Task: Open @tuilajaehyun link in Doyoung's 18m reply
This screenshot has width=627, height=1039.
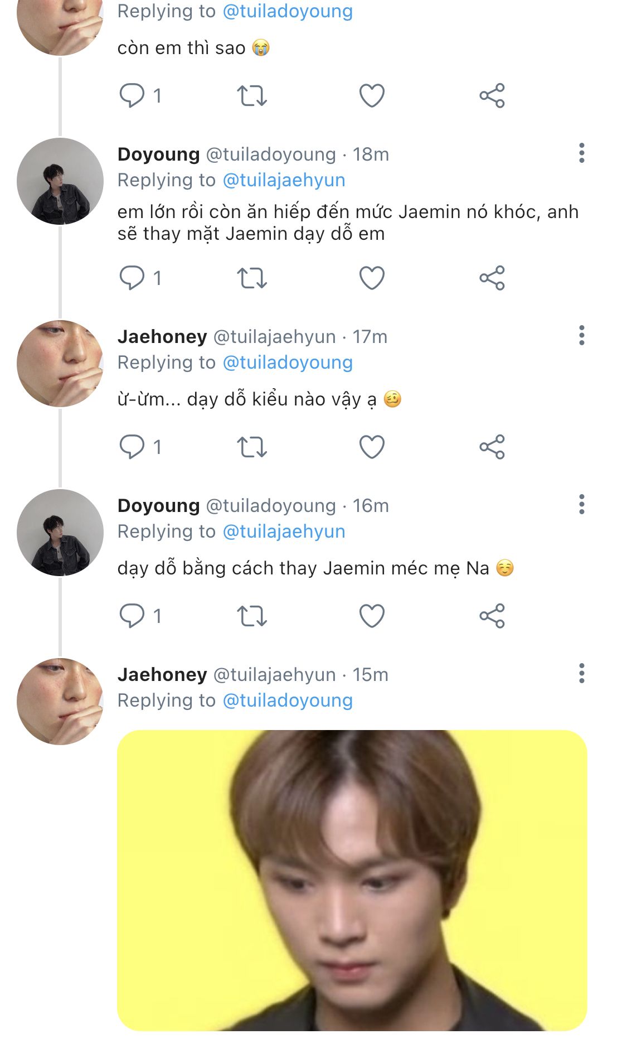Action: (284, 180)
